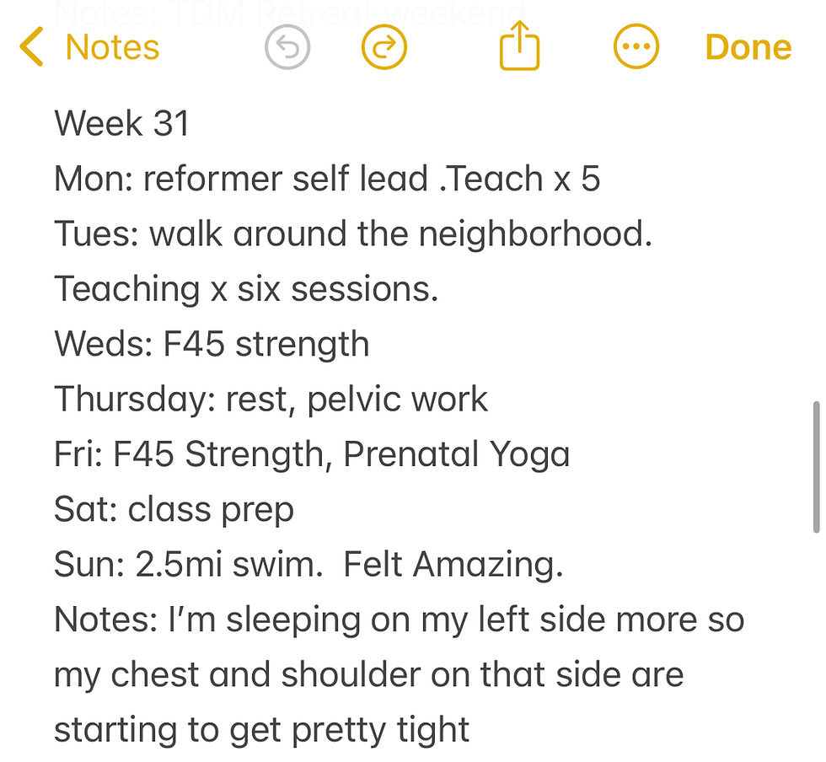Click the "starting to get pretty tight" line
The height and width of the screenshot is (762, 826).
[261, 730]
